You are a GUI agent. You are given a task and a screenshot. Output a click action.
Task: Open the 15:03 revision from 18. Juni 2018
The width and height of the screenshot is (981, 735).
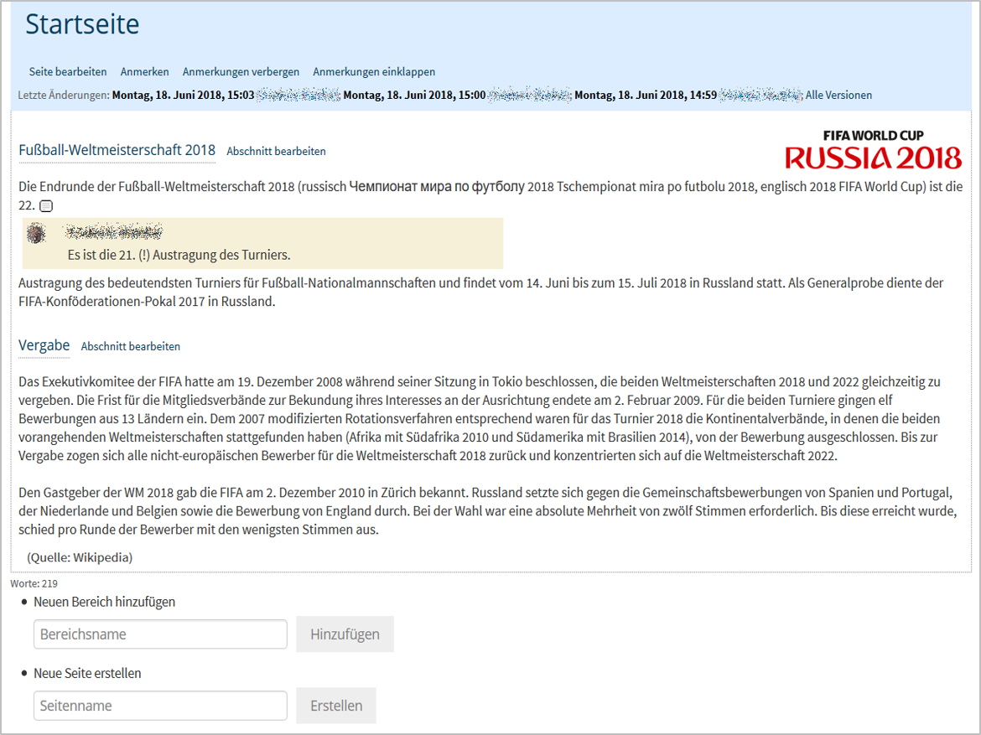click(x=183, y=96)
